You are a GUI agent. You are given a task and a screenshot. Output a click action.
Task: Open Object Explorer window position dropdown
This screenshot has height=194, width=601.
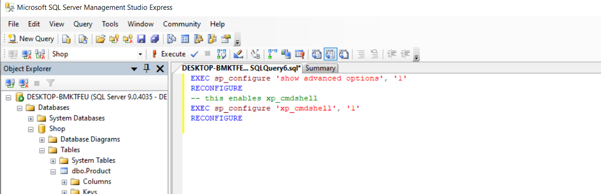point(134,69)
